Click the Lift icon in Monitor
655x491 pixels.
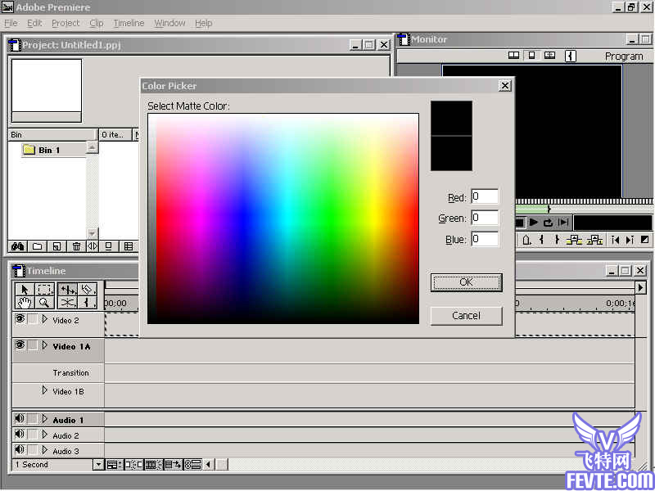coord(575,240)
